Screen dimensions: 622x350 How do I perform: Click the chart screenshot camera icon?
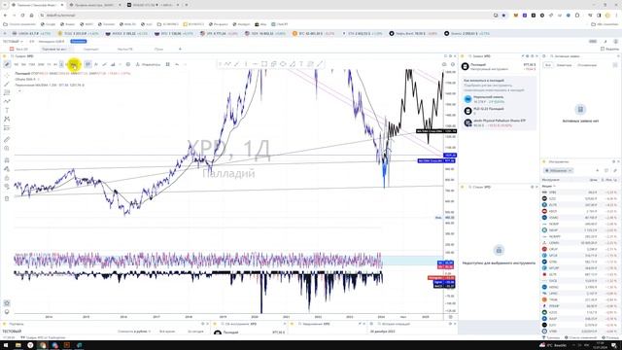click(x=444, y=64)
